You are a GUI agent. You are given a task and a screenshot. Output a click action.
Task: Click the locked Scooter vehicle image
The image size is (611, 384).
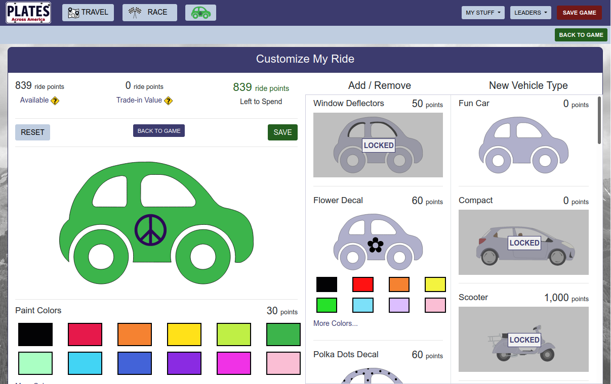(523, 339)
